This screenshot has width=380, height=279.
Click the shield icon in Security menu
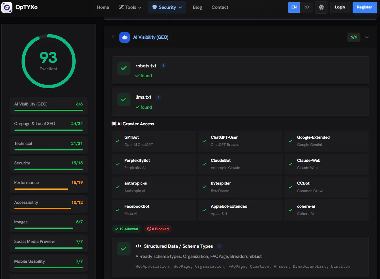point(155,7)
